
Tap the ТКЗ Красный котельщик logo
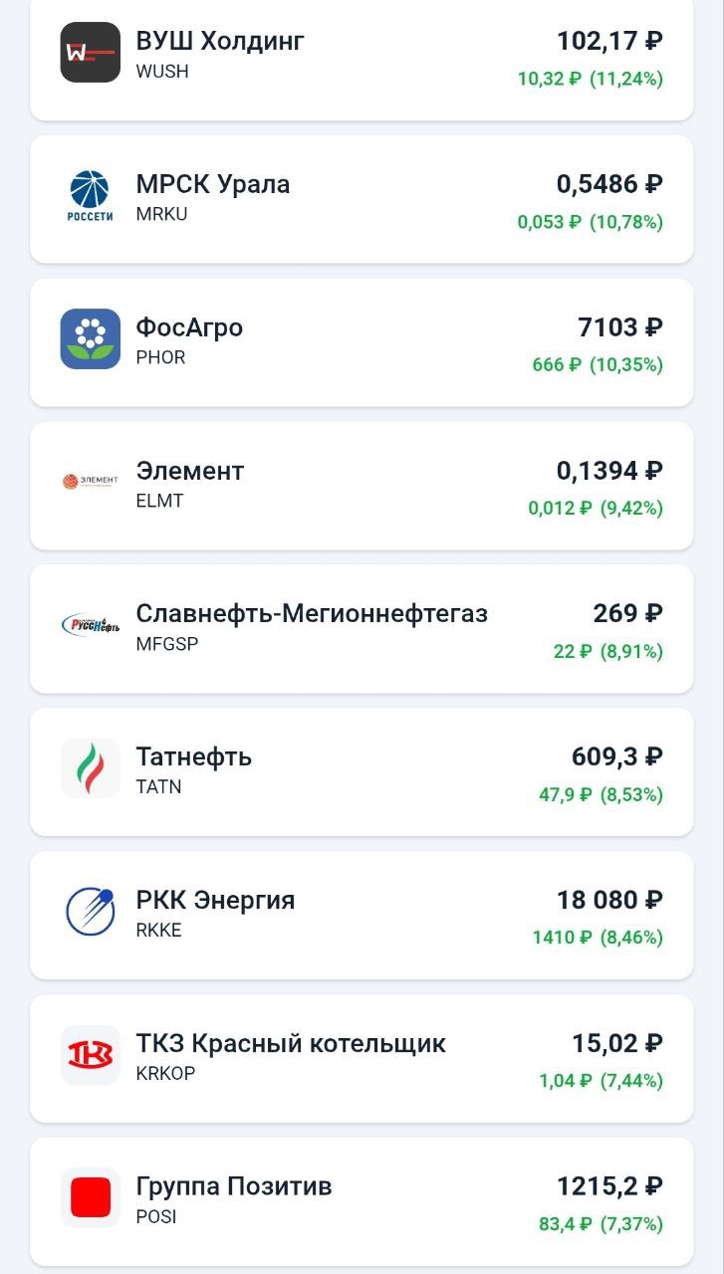(91, 1054)
